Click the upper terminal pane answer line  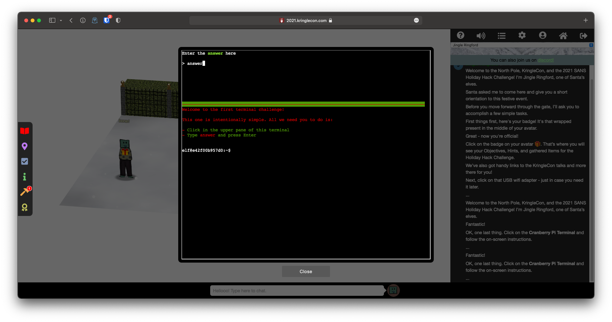194,64
